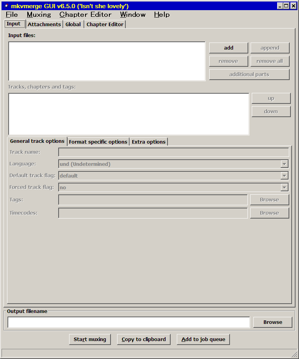This screenshot has width=299, height=359.
Task: Switch to the Chapter Editor tab
Action: coord(105,25)
